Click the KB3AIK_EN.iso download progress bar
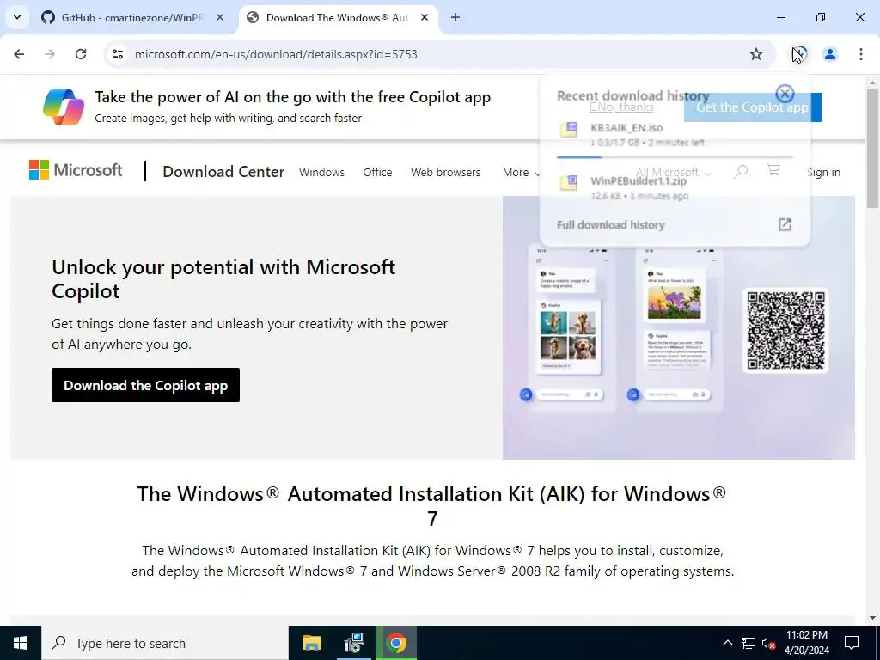The width and height of the screenshot is (880, 660). coord(675,157)
